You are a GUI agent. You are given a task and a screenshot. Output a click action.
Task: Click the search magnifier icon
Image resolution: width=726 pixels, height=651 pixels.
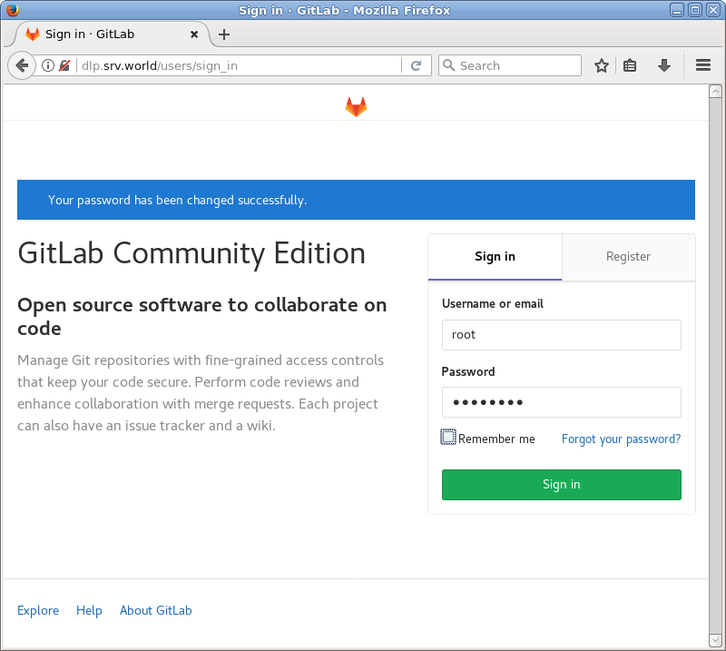click(x=448, y=64)
